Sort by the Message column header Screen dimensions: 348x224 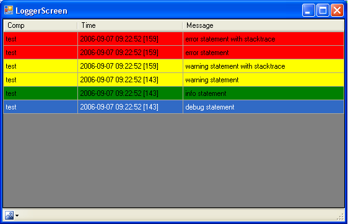pyautogui.click(x=263, y=25)
